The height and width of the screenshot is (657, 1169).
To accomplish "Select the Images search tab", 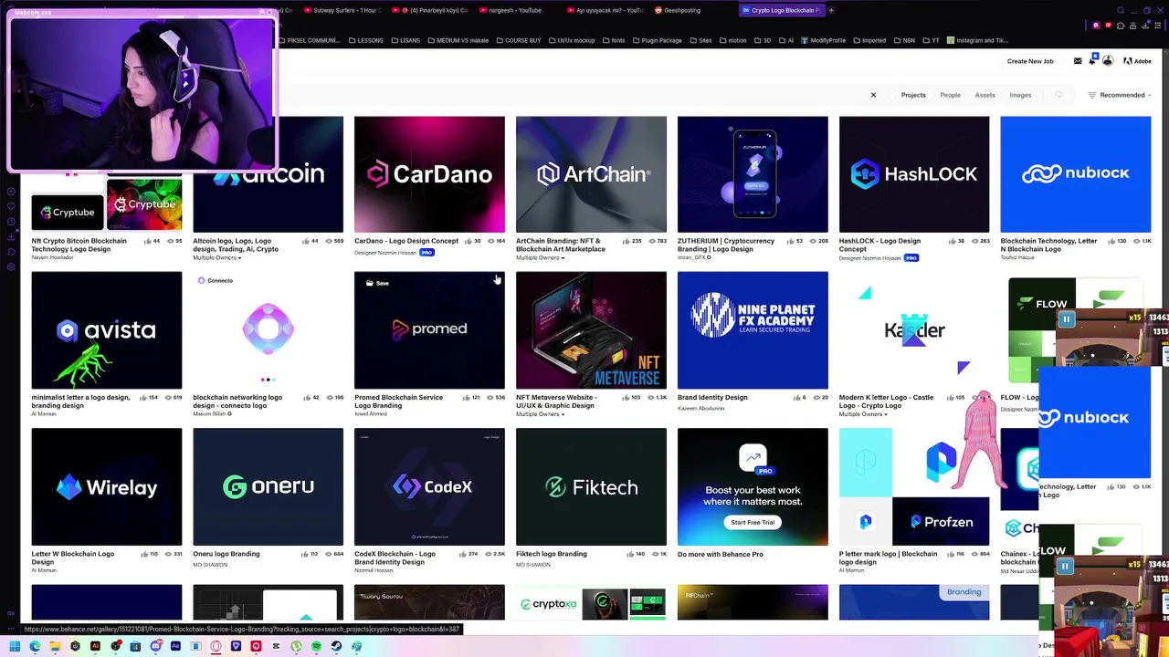I will pyautogui.click(x=1021, y=95).
